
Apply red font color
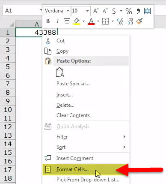(x=91, y=21)
